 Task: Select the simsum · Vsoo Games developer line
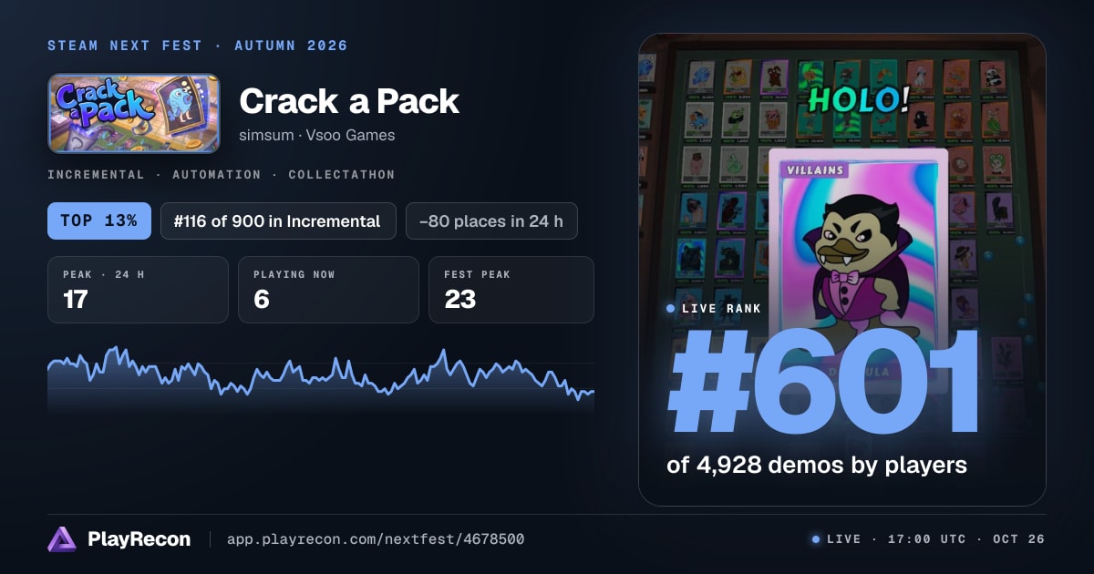[317, 135]
